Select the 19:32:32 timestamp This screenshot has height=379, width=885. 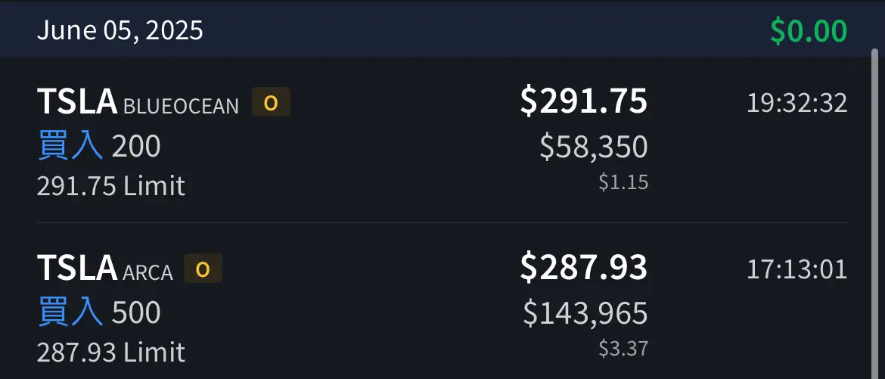tap(797, 104)
